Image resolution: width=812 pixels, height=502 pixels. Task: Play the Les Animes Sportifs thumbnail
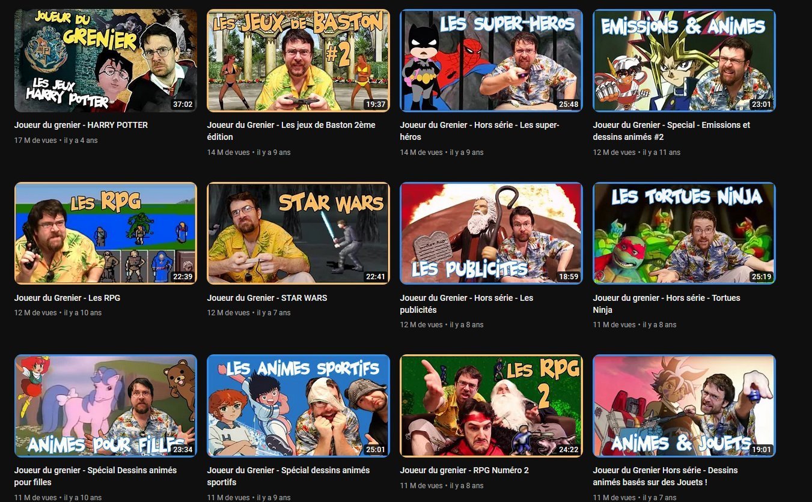(298, 406)
